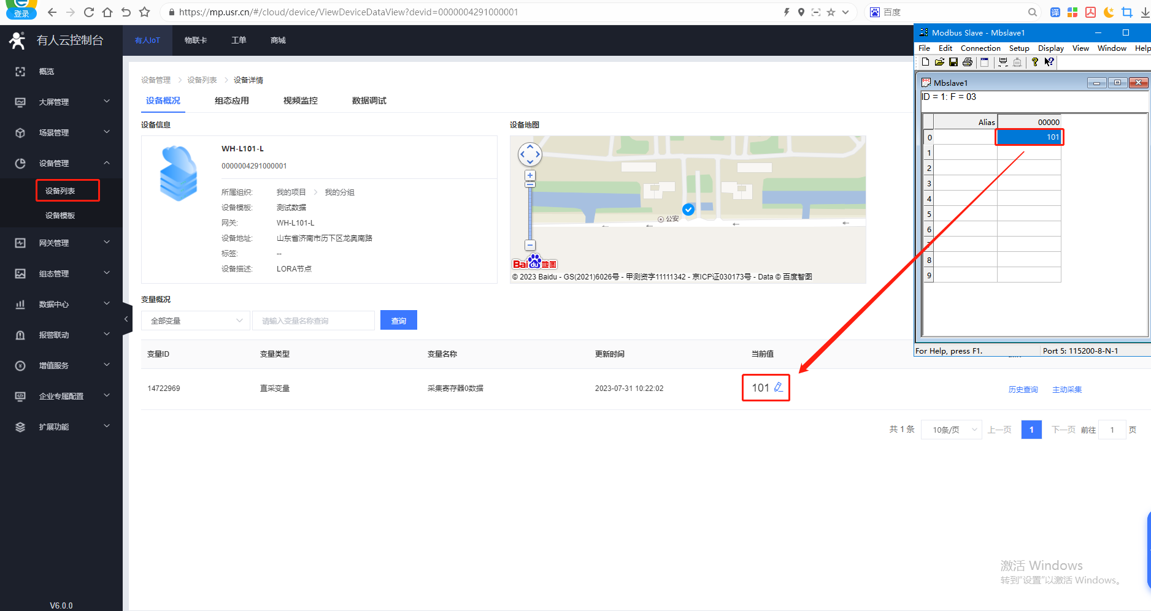Click the Save icon in Modbus Slave toolbar
Image resolution: width=1151 pixels, height=611 pixels.
953,62
